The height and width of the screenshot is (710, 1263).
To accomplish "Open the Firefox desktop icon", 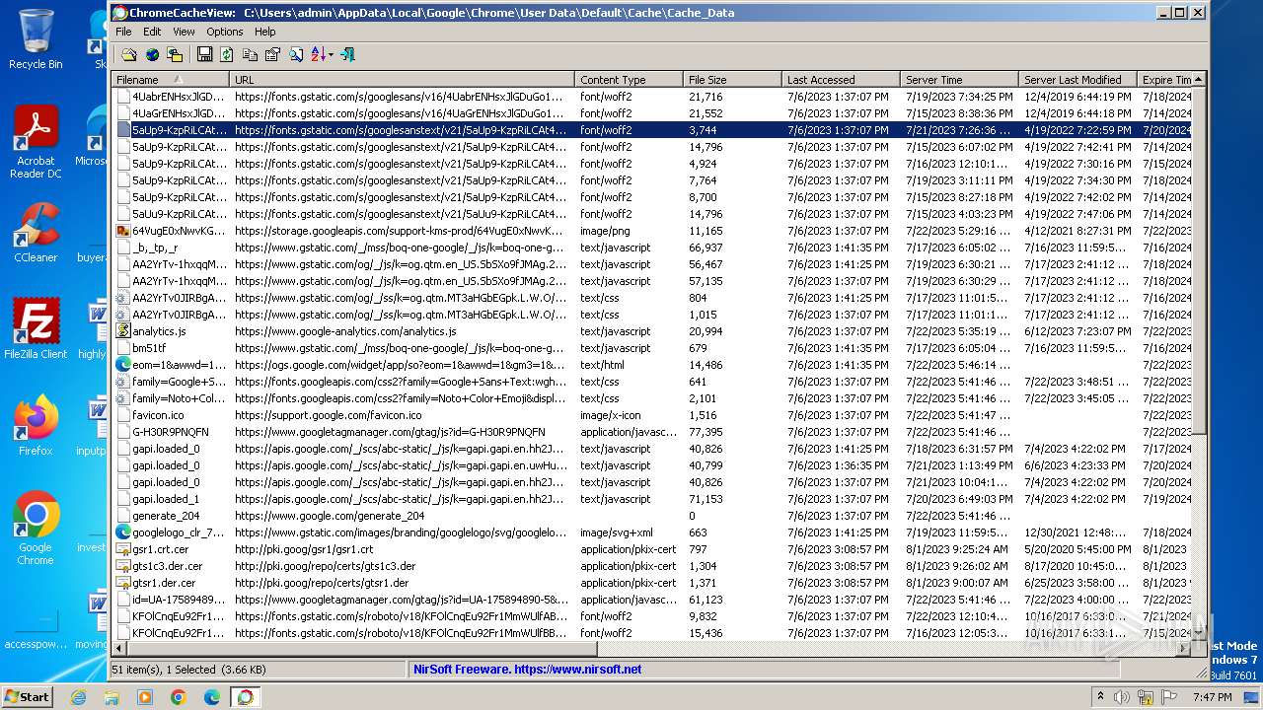I will pos(36,426).
